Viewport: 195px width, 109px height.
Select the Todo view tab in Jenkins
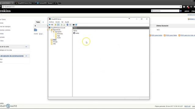click(x=38, y=22)
